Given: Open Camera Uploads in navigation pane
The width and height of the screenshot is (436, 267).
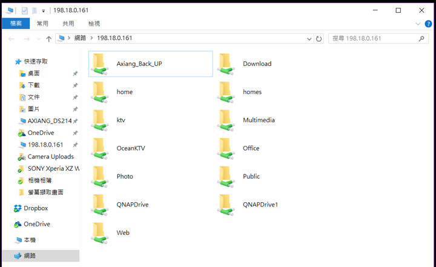Looking at the screenshot, I should point(51,157).
